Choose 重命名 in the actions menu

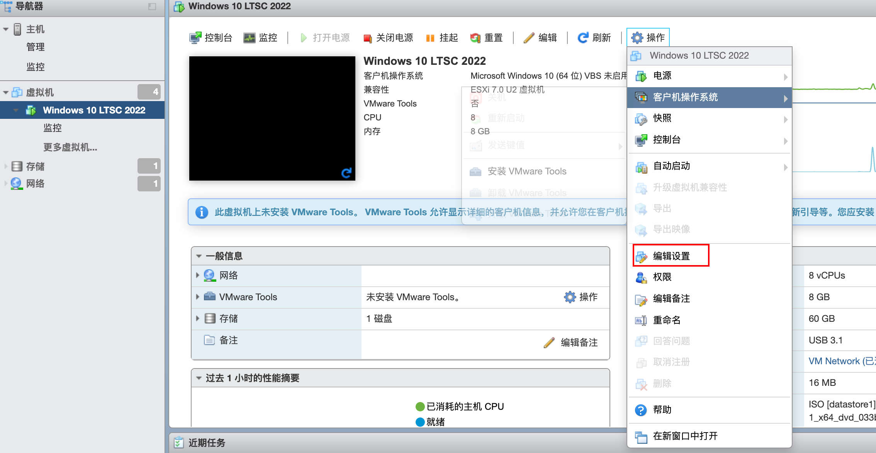[710, 320]
